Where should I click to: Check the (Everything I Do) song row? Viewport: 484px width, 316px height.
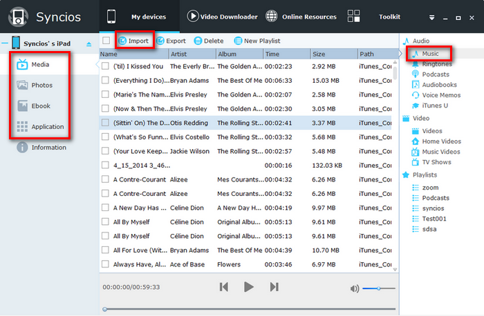(105, 80)
